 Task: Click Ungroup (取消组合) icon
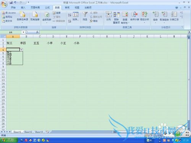click(x=164, y=14)
